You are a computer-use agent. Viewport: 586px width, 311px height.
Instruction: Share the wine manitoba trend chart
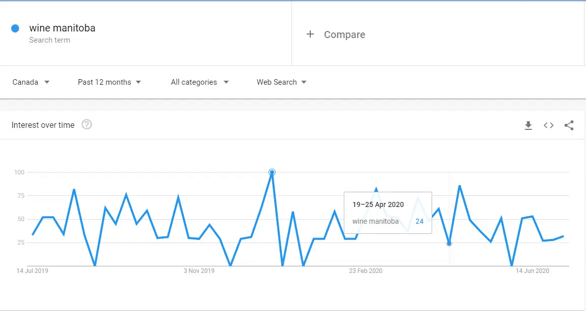(569, 125)
